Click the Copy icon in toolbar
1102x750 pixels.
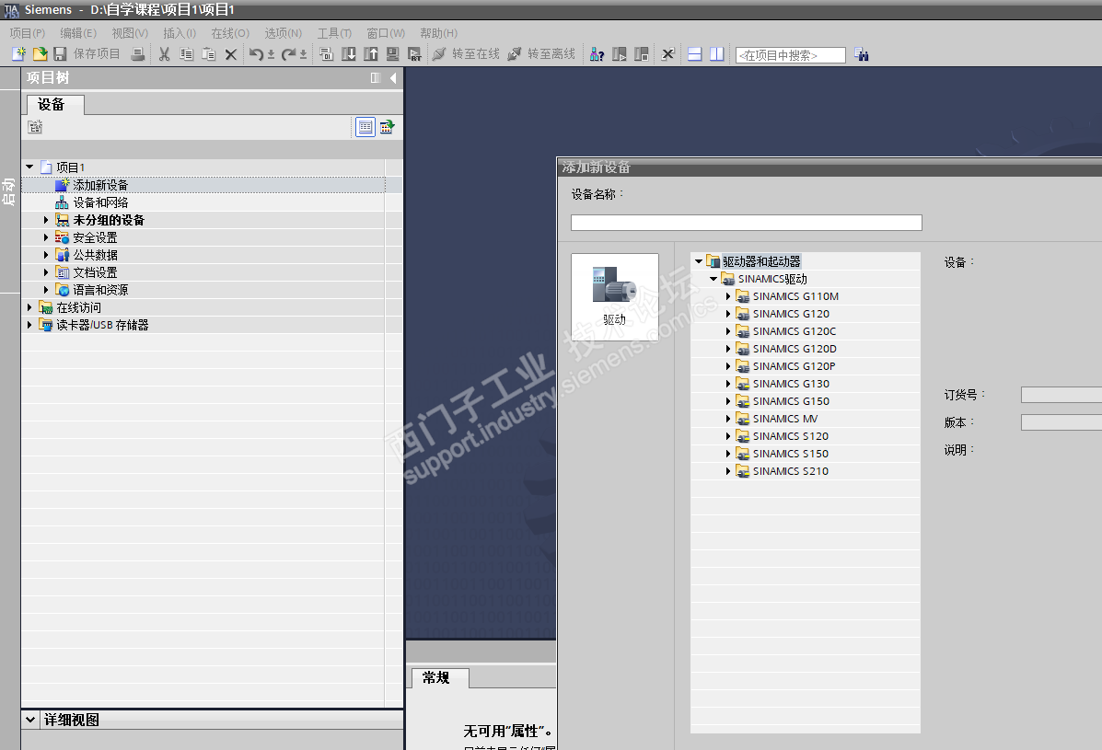click(186, 54)
